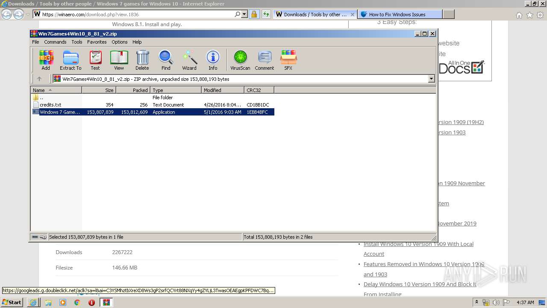Sort by Type column header
The image size is (547, 308).
pyautogui.click(x=176, y=90)
